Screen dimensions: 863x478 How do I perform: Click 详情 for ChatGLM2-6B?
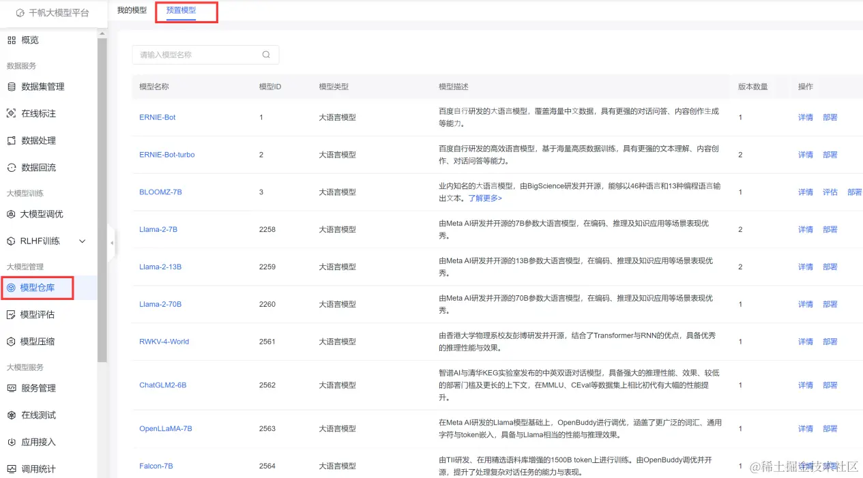point(806,385)
